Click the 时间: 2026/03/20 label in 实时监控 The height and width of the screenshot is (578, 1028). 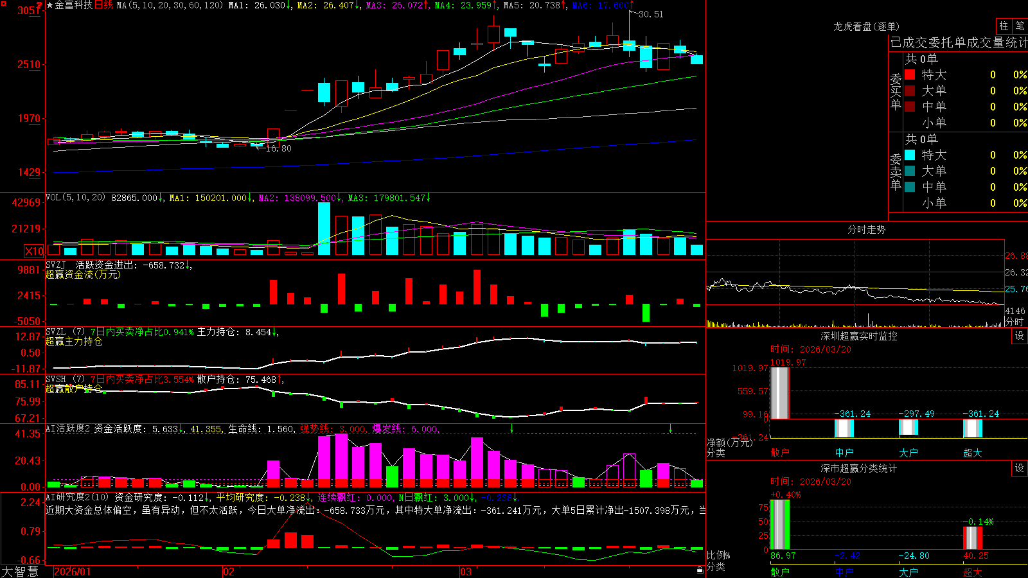(811, 349)
